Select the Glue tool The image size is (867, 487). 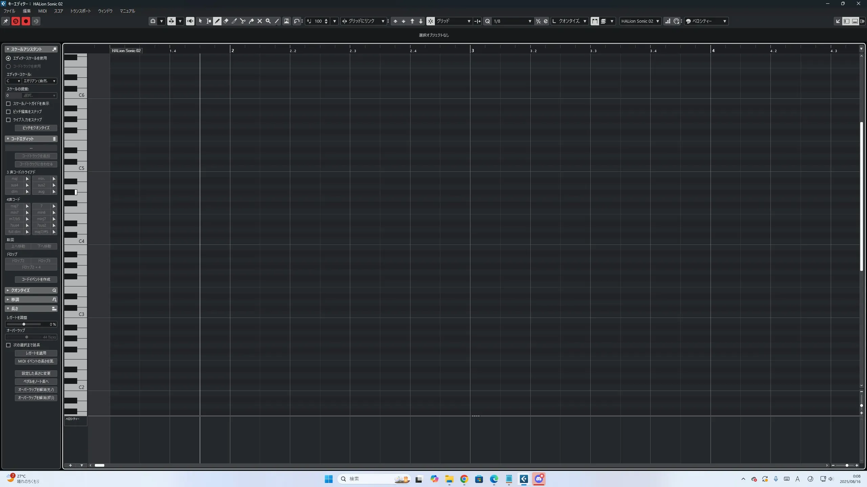251,21
